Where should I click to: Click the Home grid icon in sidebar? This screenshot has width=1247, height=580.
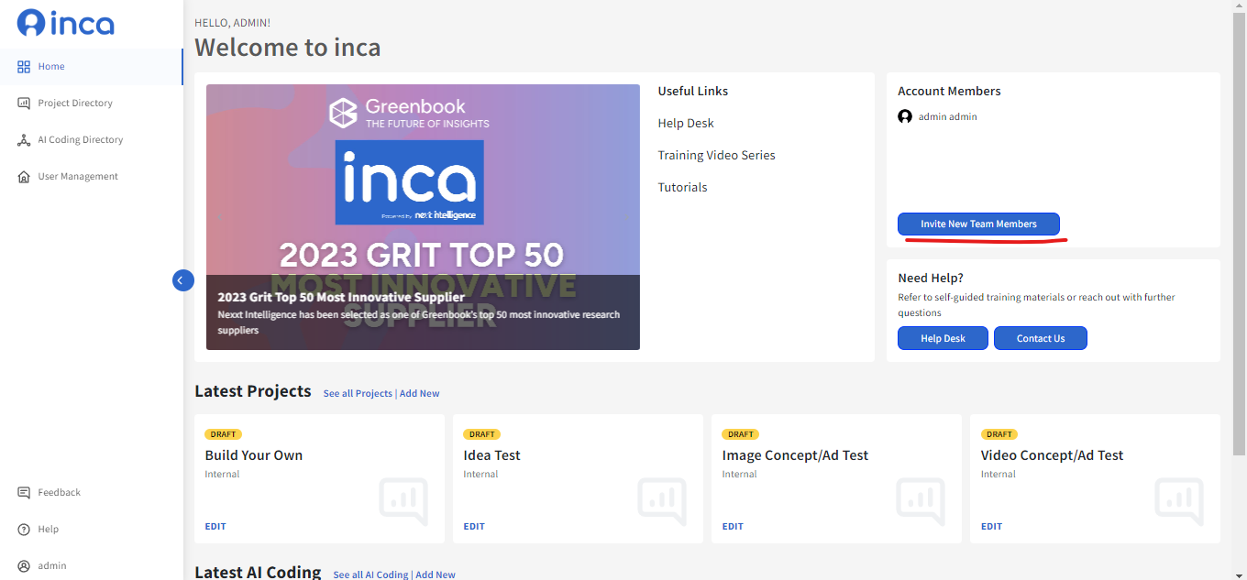point(24,66)
